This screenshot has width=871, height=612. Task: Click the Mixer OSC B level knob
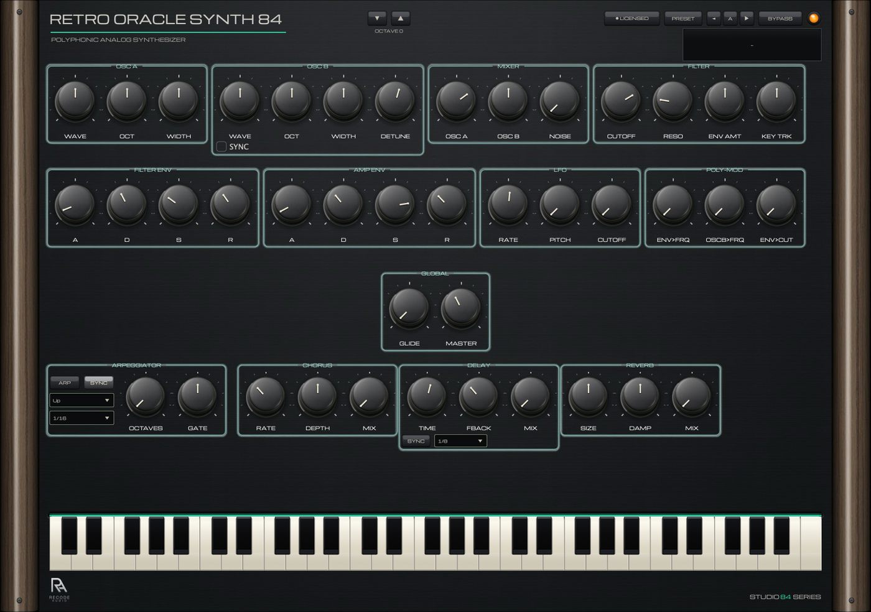pos(508,101)
